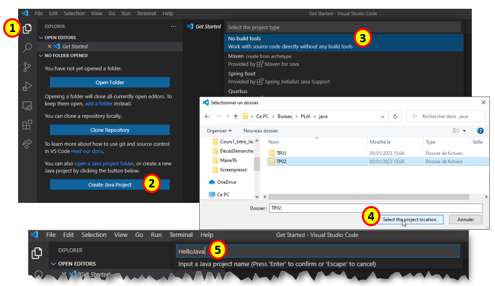This screenshot has height=286, width=495.
Task: Open the Remote Explorer icon
Action: point(27,106)
